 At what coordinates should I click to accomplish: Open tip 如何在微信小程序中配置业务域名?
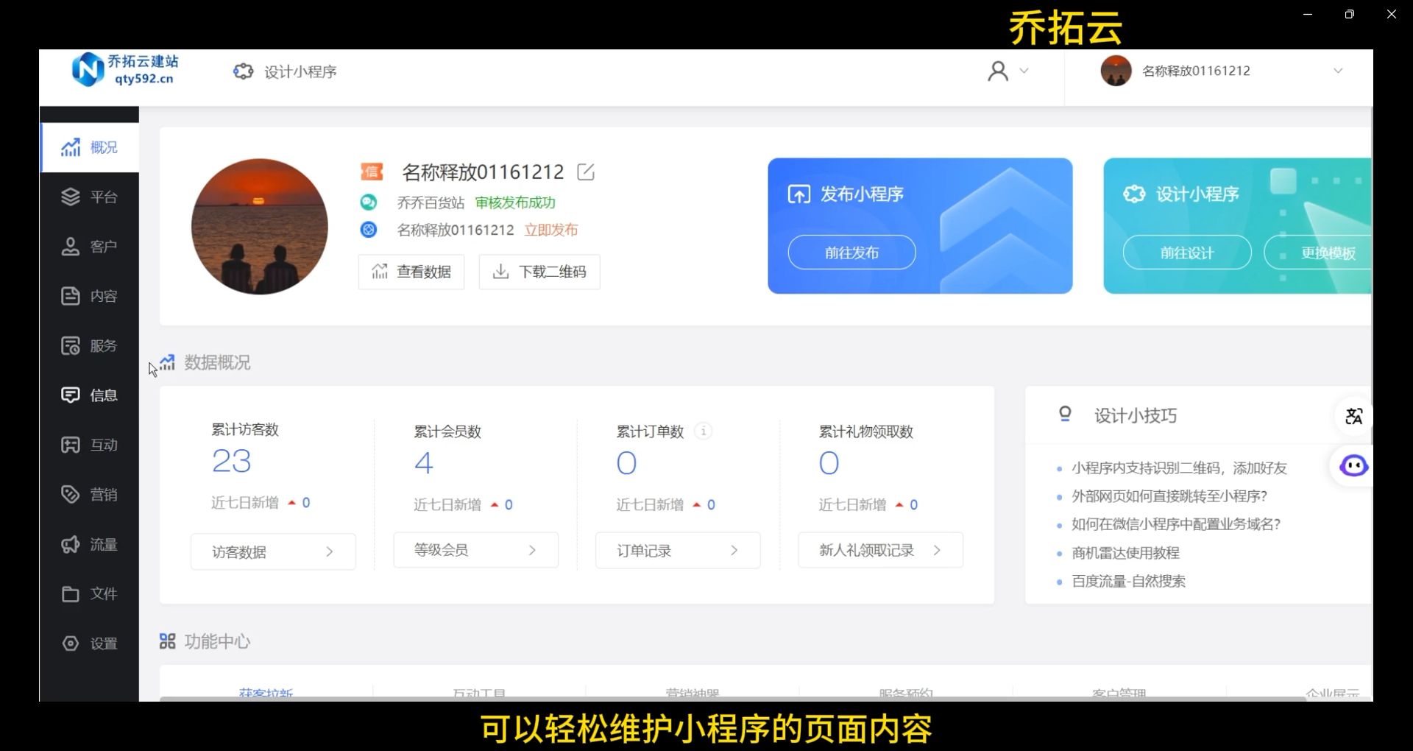click(1176, 524)
